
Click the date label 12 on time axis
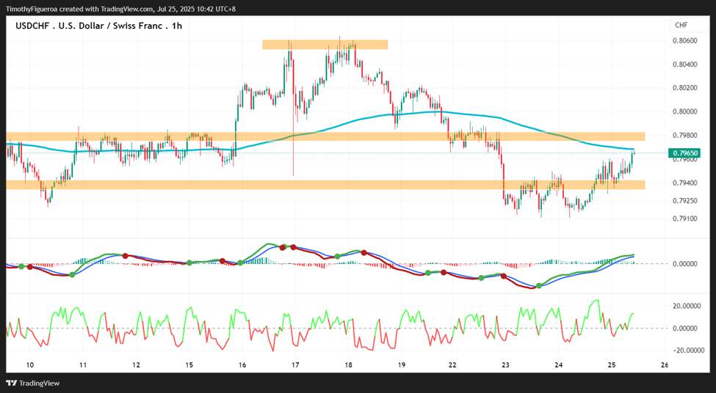coord(136,365)
